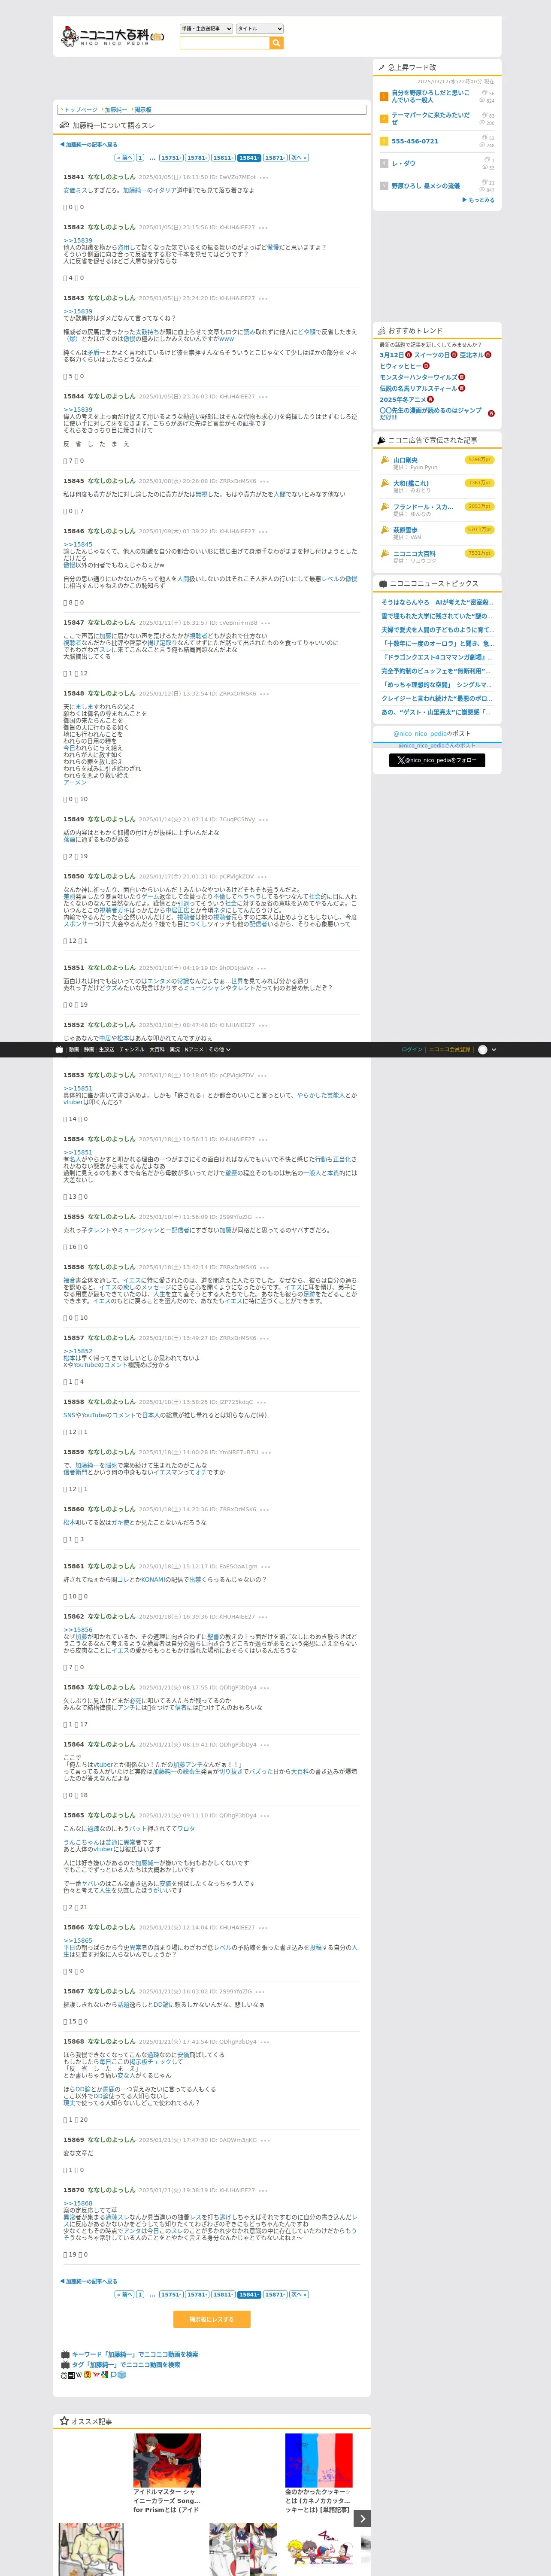
Task: Click the >>15839 anchor in post 15842
Action: tap(78, 240)
